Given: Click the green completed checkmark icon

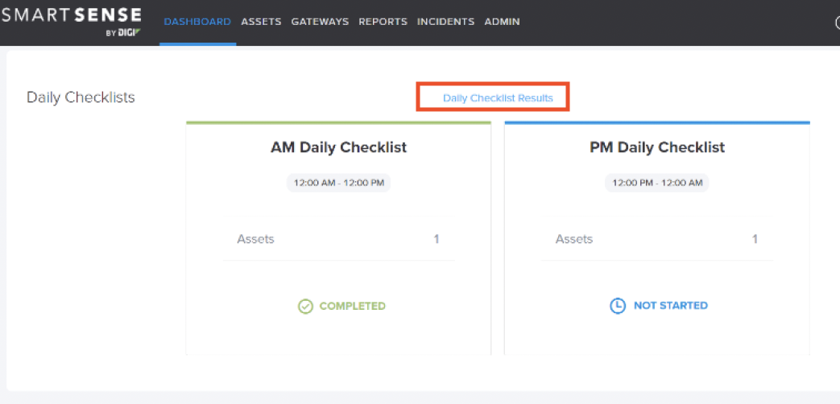Looking at the screenshot, I should point(305,307).
